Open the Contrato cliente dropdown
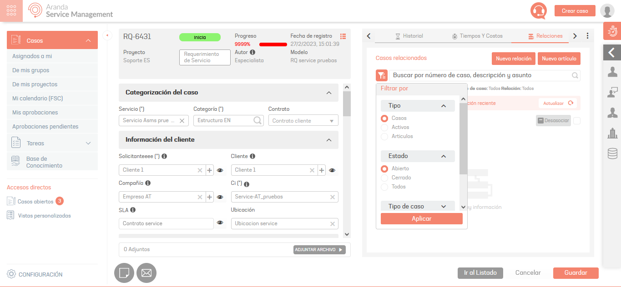The height and width of the screenshot is (287, 621). click(303, 121)
